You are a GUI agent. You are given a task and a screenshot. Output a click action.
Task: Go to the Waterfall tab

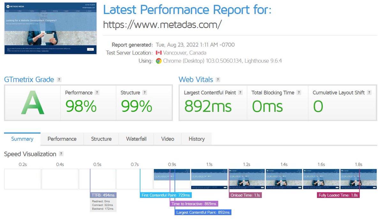(x=136, y=139)
